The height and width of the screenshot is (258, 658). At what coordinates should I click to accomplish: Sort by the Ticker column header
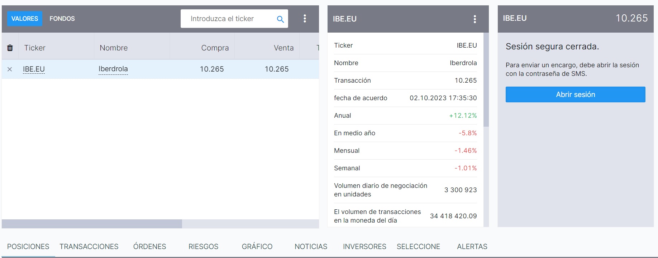pos(35,48)
